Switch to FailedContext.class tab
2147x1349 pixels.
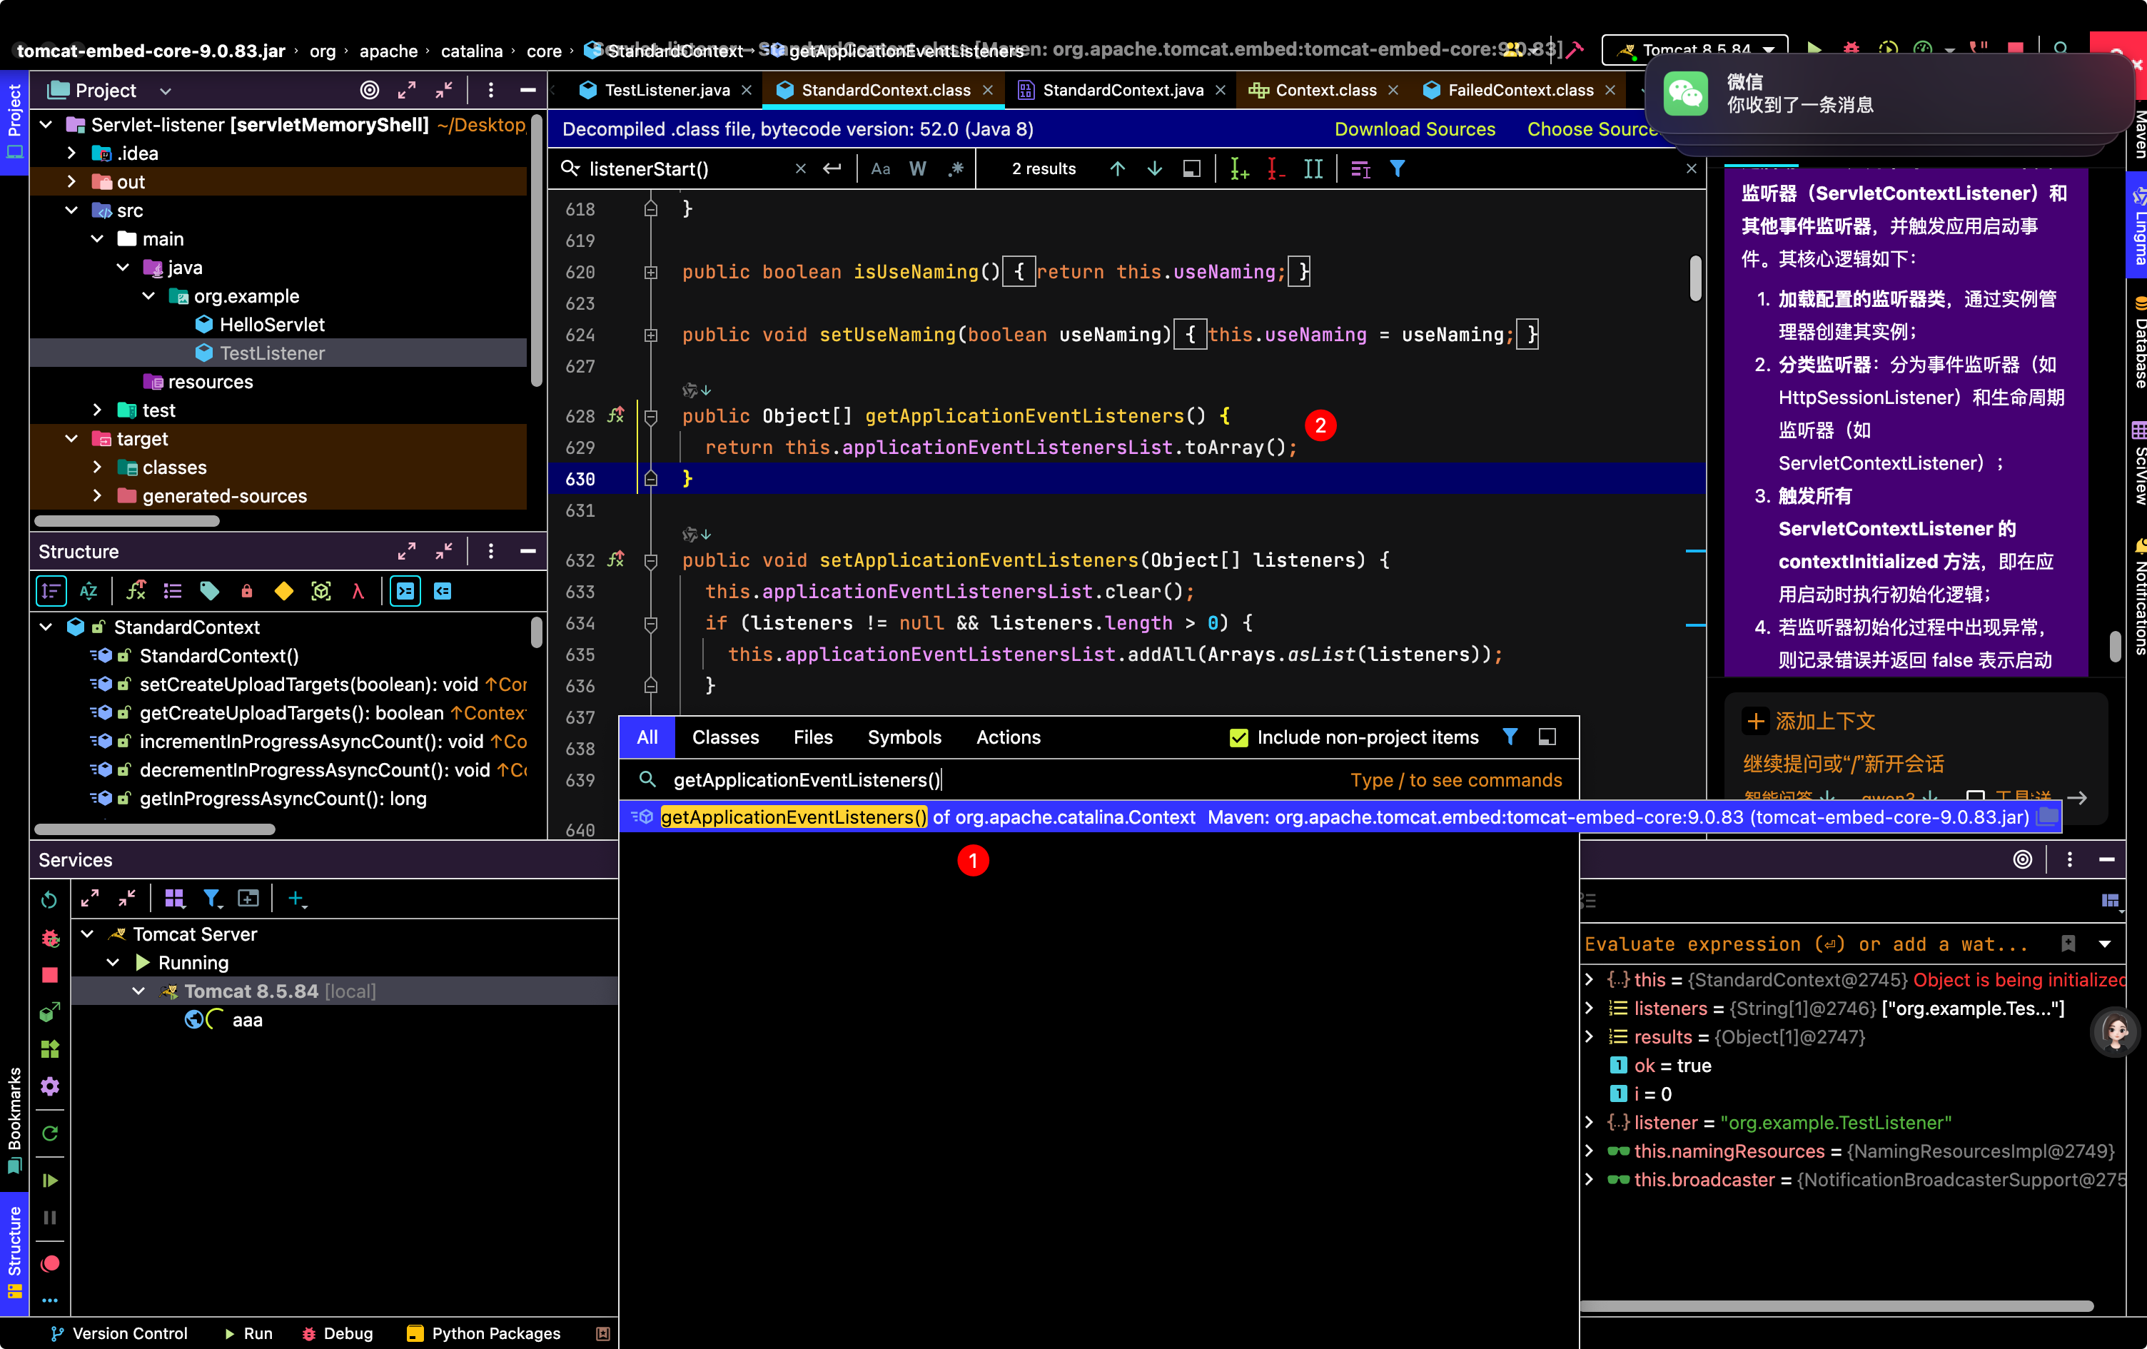coord(1520,90)
